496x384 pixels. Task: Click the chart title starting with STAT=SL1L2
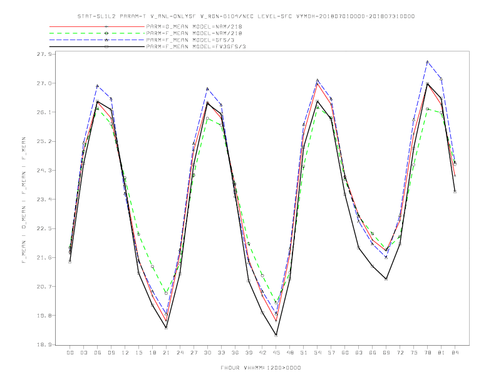click(245, 16)
